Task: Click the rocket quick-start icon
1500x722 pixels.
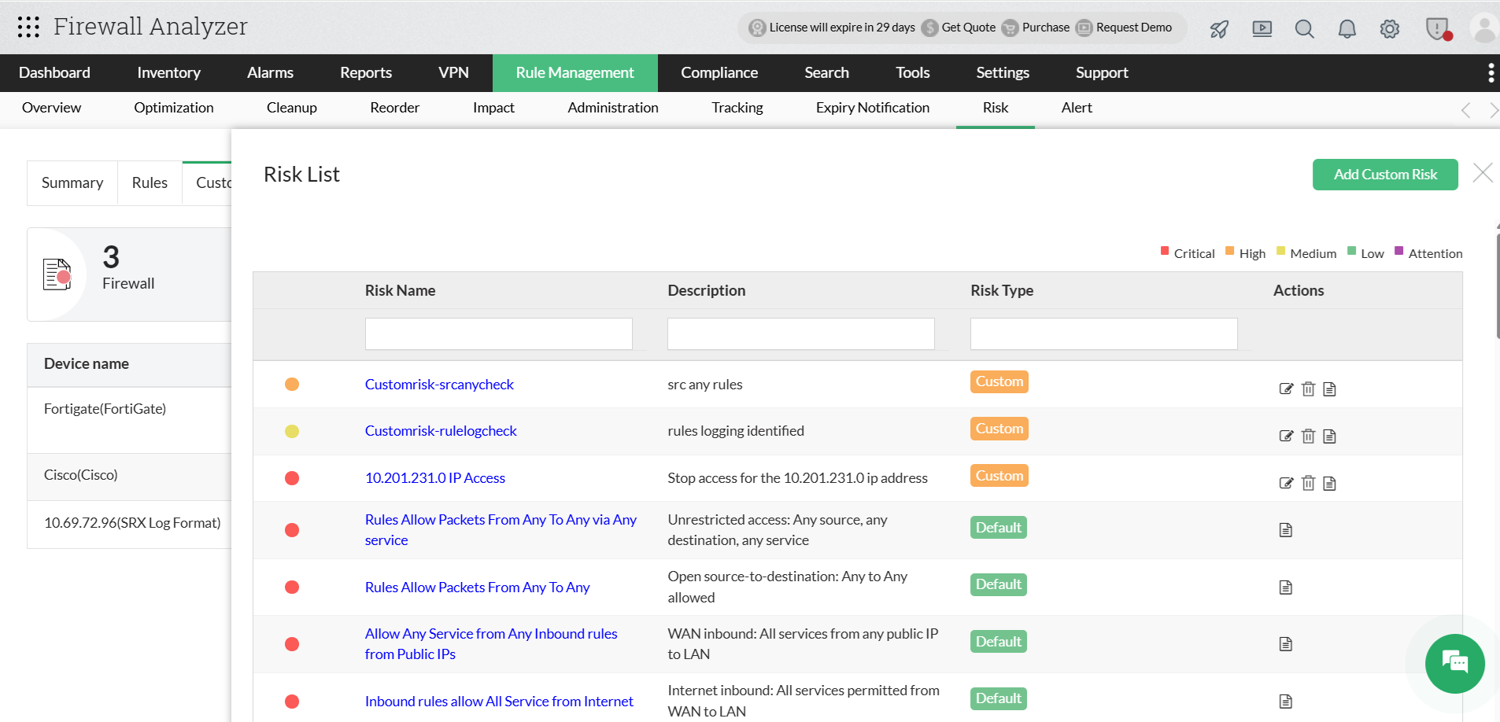Action: click(1219, 29)
